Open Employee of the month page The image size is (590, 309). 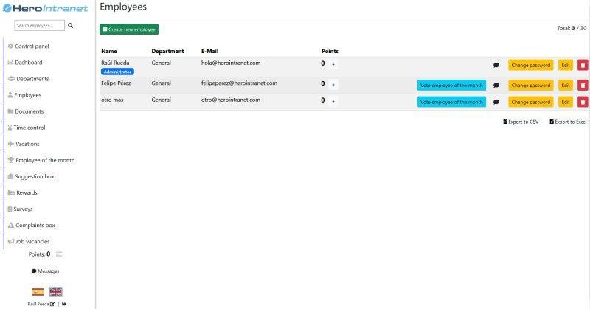point(41,160)
